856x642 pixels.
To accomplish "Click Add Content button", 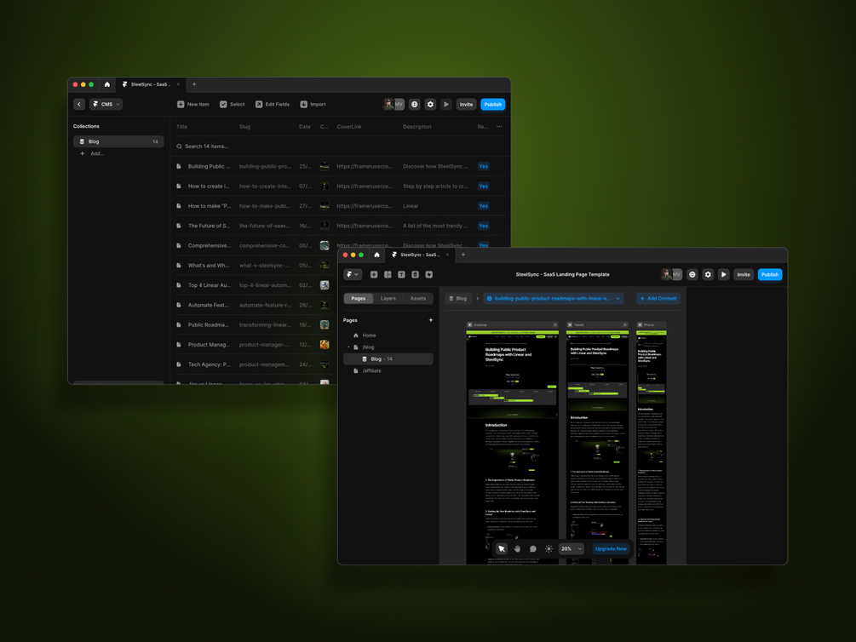I will pos(658,299).
